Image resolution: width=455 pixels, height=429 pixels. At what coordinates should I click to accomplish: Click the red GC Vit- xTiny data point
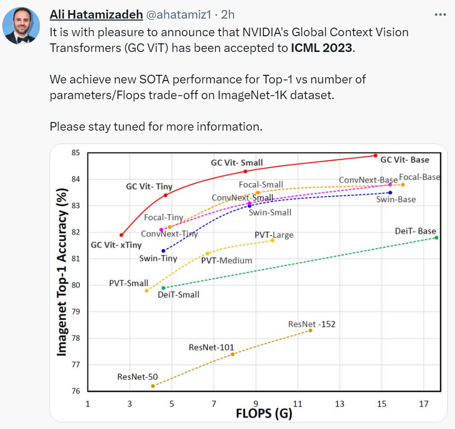point(122,235)
